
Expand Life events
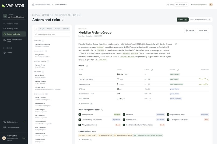pyautogui.click(x=85, y=140)
